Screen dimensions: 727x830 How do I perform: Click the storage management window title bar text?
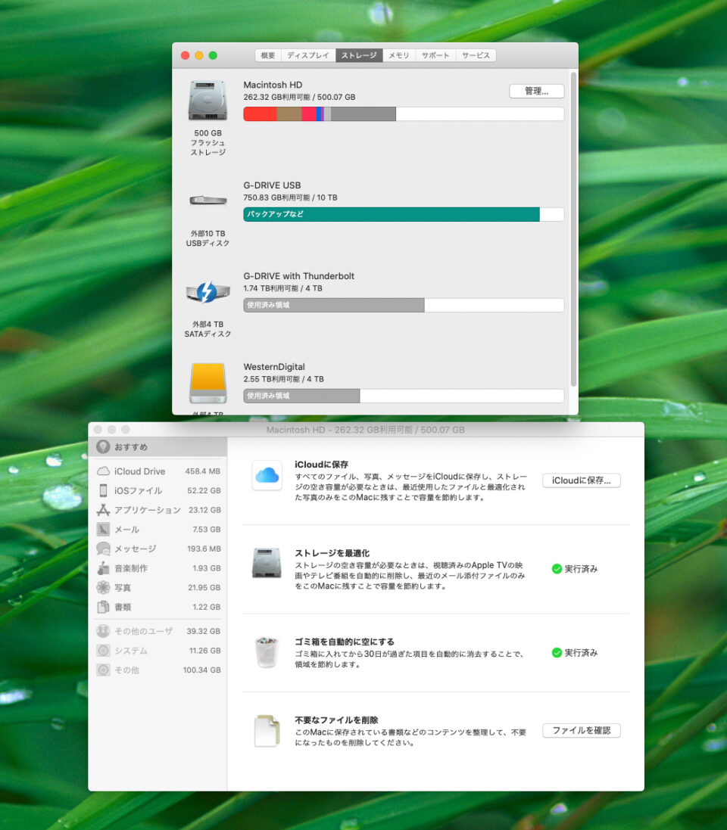366,430
